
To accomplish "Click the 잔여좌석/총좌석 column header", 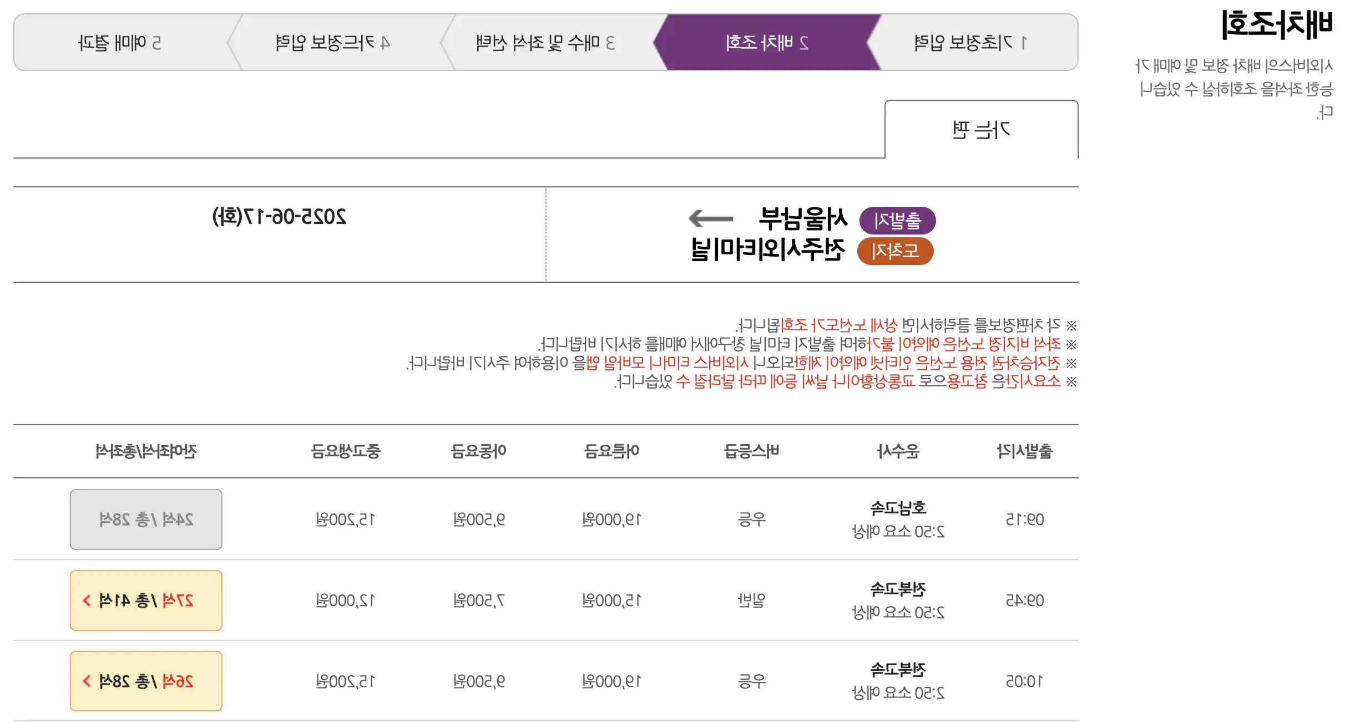I will [146, 451].
